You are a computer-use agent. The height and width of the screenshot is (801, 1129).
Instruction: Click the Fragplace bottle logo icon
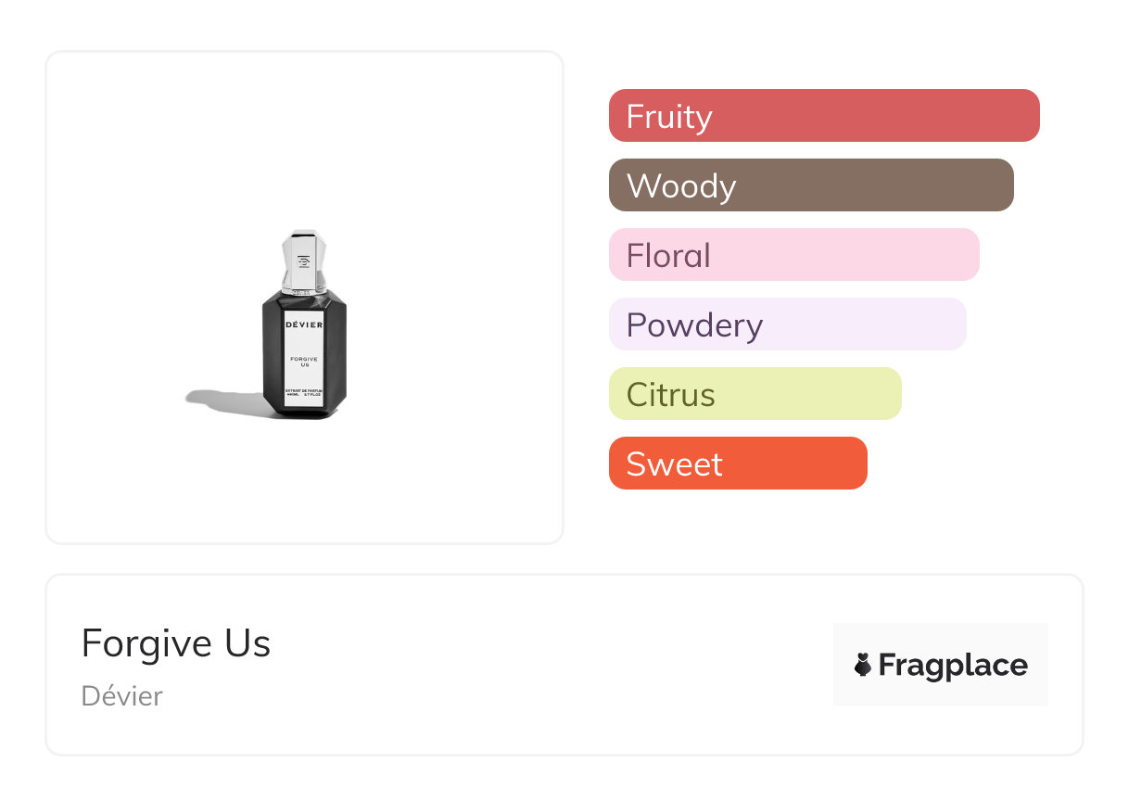(x=863, y=665)
